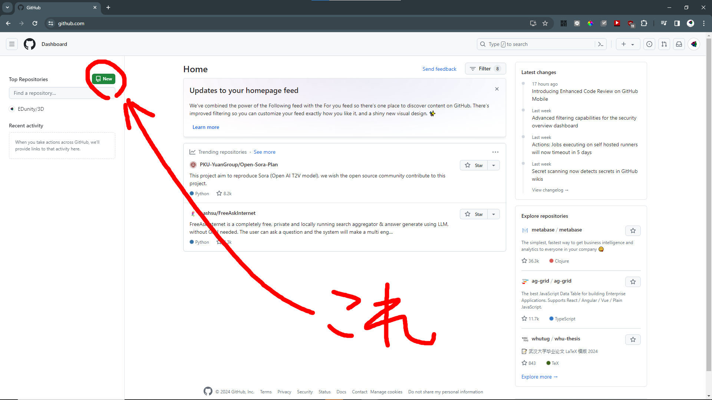Open the notifications inbox icon
Image resolution: width=712 pixels, height=400 pixels.
(x=679, y=44)
